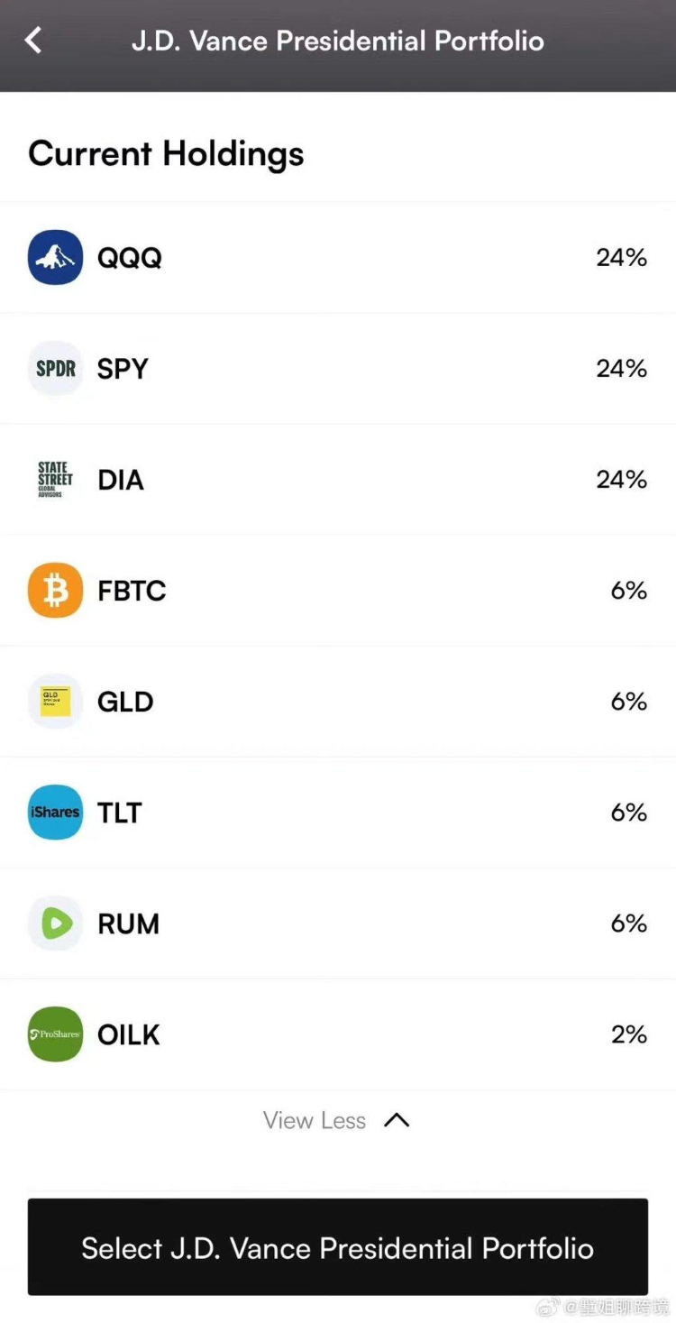The width and height of the screenshot is (676, 1323).
Task: Tap the ProShares icon for OILK
Action: (x=55, y=1034)
